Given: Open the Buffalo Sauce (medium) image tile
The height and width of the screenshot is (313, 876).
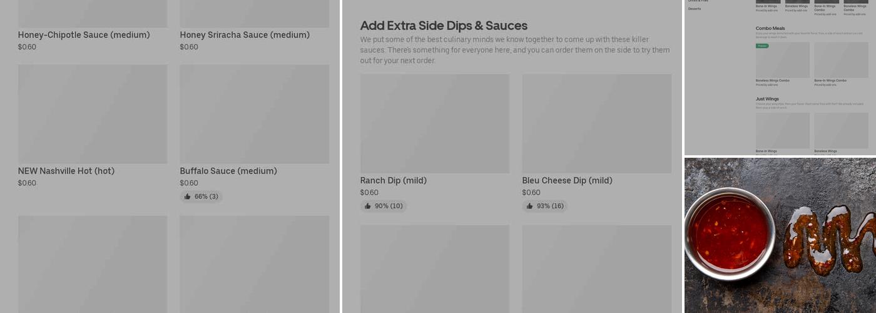Looking at the screenshot, I should (255, 114).
